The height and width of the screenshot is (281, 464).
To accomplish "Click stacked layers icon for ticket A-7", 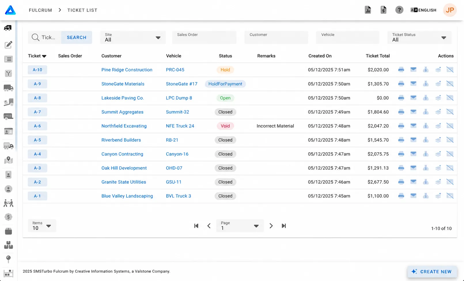I will [438, 112].
